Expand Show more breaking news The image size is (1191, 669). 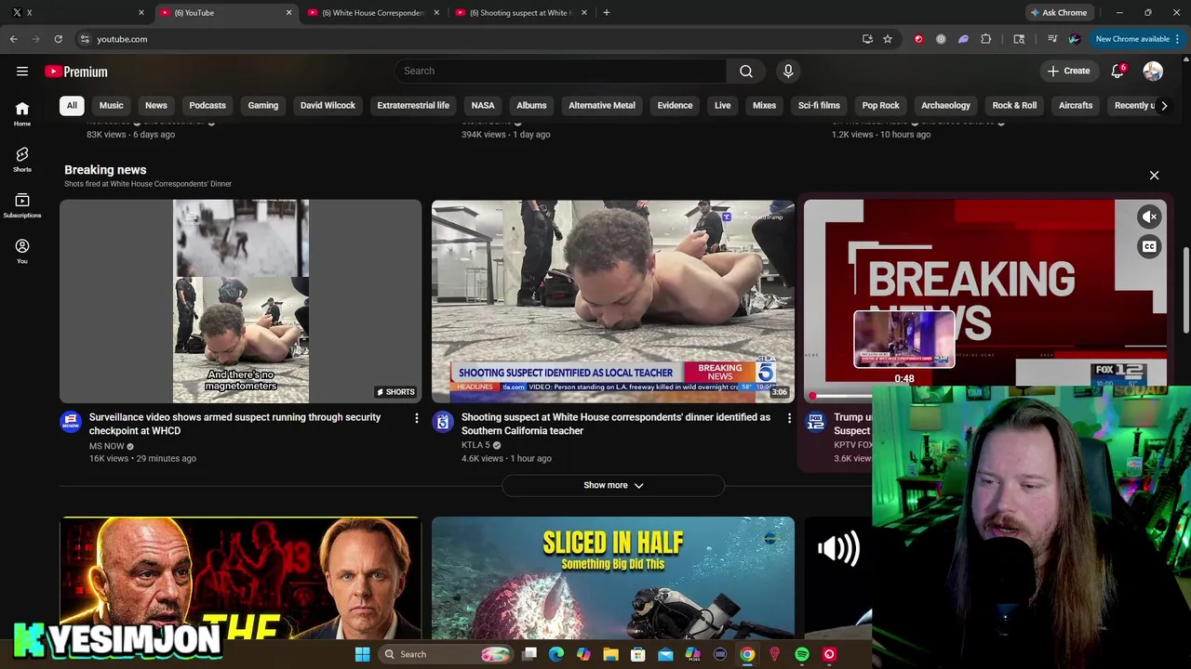click(x=613, y=485)
